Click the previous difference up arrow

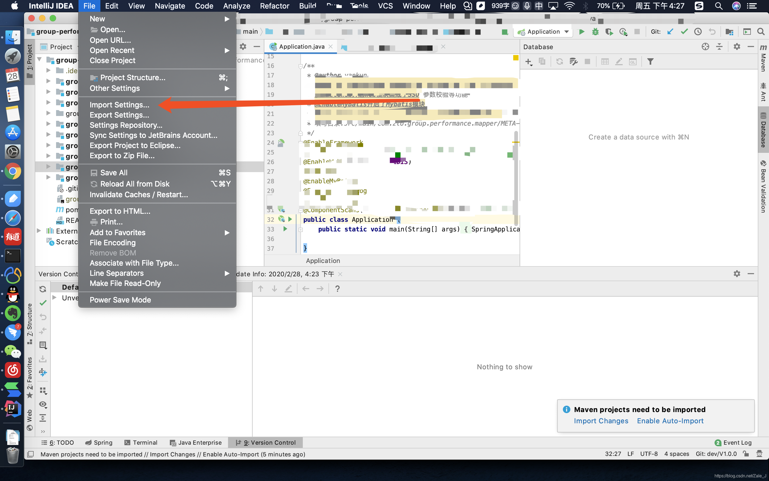pos(261,289)
